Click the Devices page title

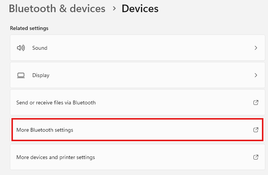click(x=140, y=8)
